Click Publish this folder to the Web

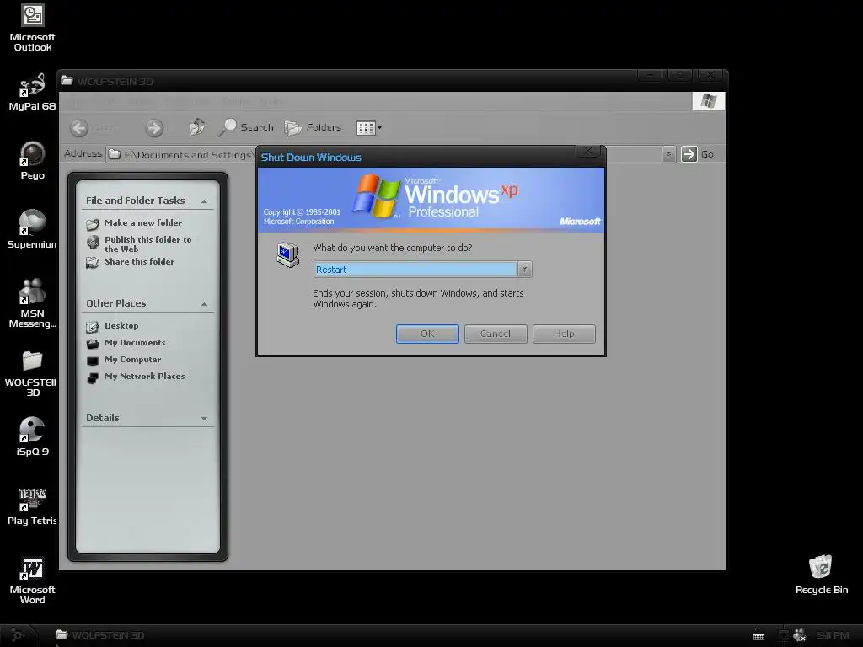(x=148, y=244)
